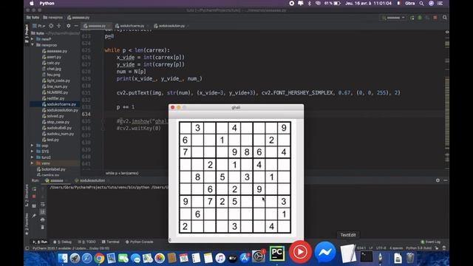Expand the turo2 folder
Image resolution: width=473 pixels, height=266 pixels.
33,157
